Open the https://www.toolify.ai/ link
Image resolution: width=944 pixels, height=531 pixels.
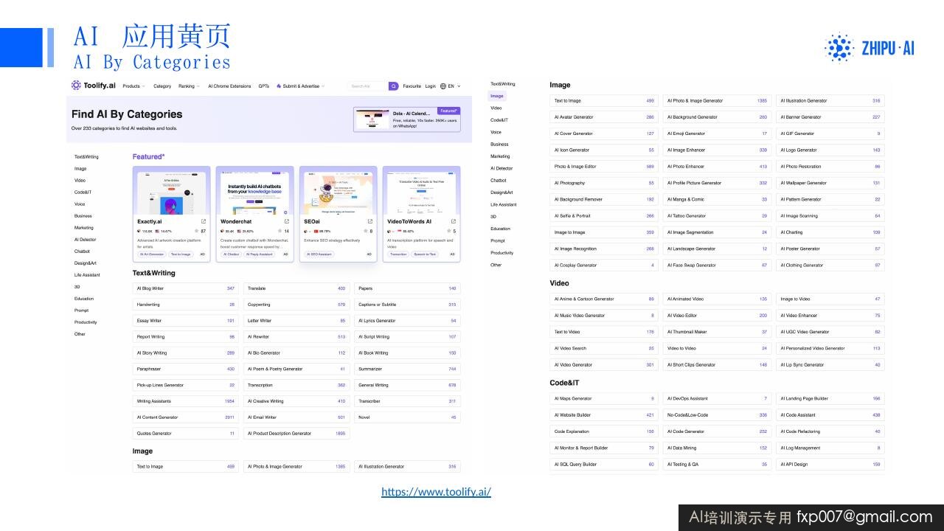click(x=436, y=492)
